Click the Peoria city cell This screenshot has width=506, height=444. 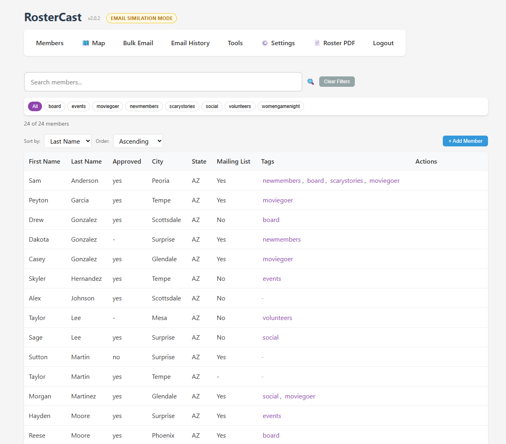[160, 181]
